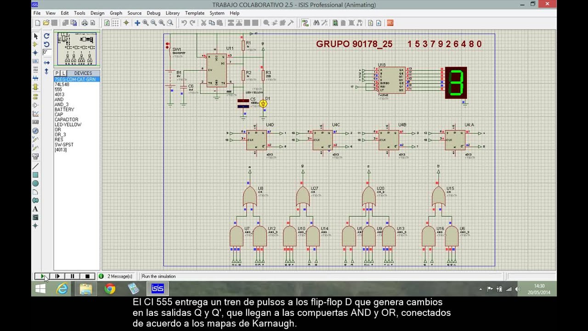This screenshot has width=588, height=331.
Task: Open the 2 Message(s) log indicator
Action: point(116,276)
